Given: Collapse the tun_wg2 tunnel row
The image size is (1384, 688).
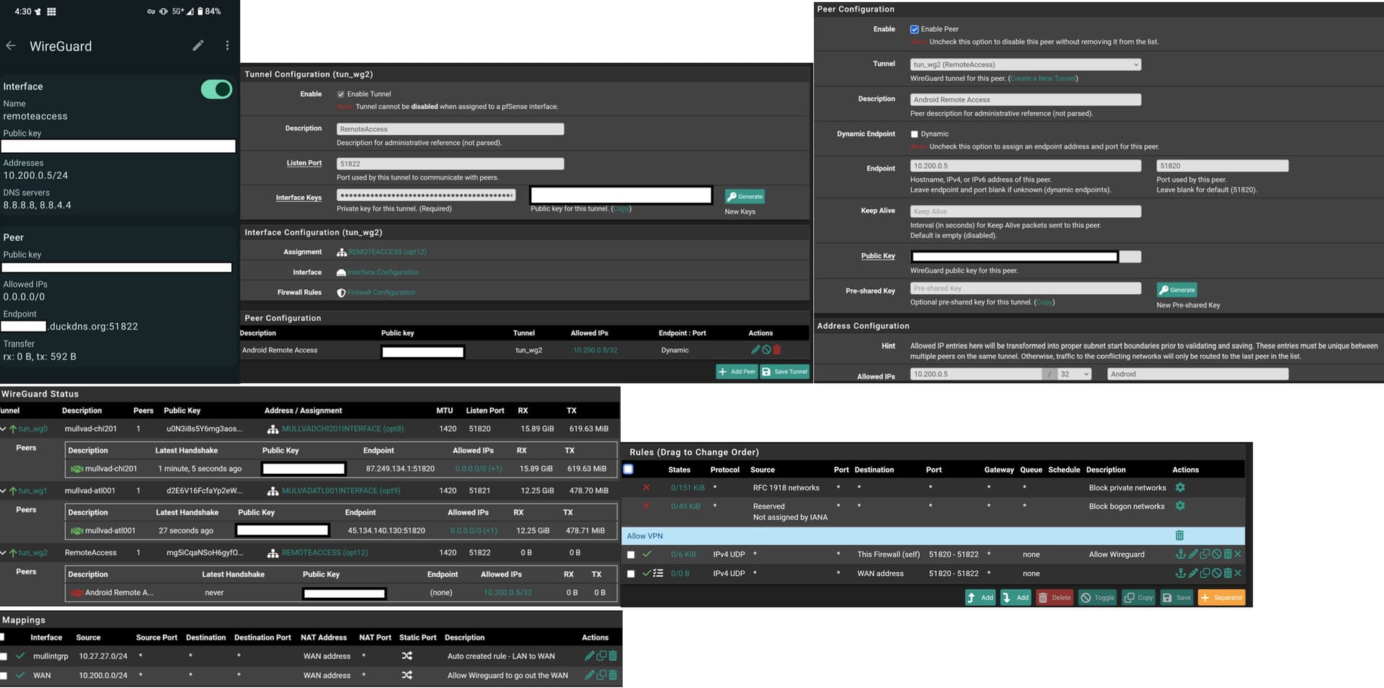Looking at the screenshot, I should 3,552.
